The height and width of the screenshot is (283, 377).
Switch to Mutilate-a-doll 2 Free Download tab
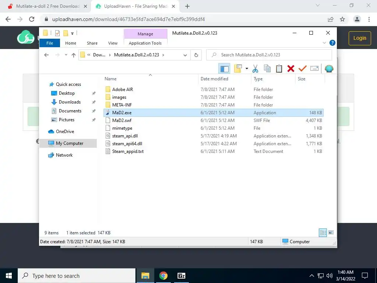coord(47,6)
